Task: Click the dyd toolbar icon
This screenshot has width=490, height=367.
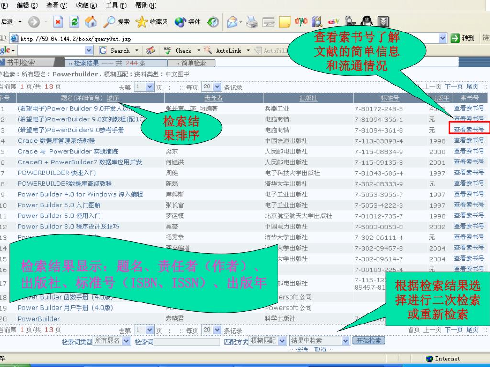Action: (301, 21)
